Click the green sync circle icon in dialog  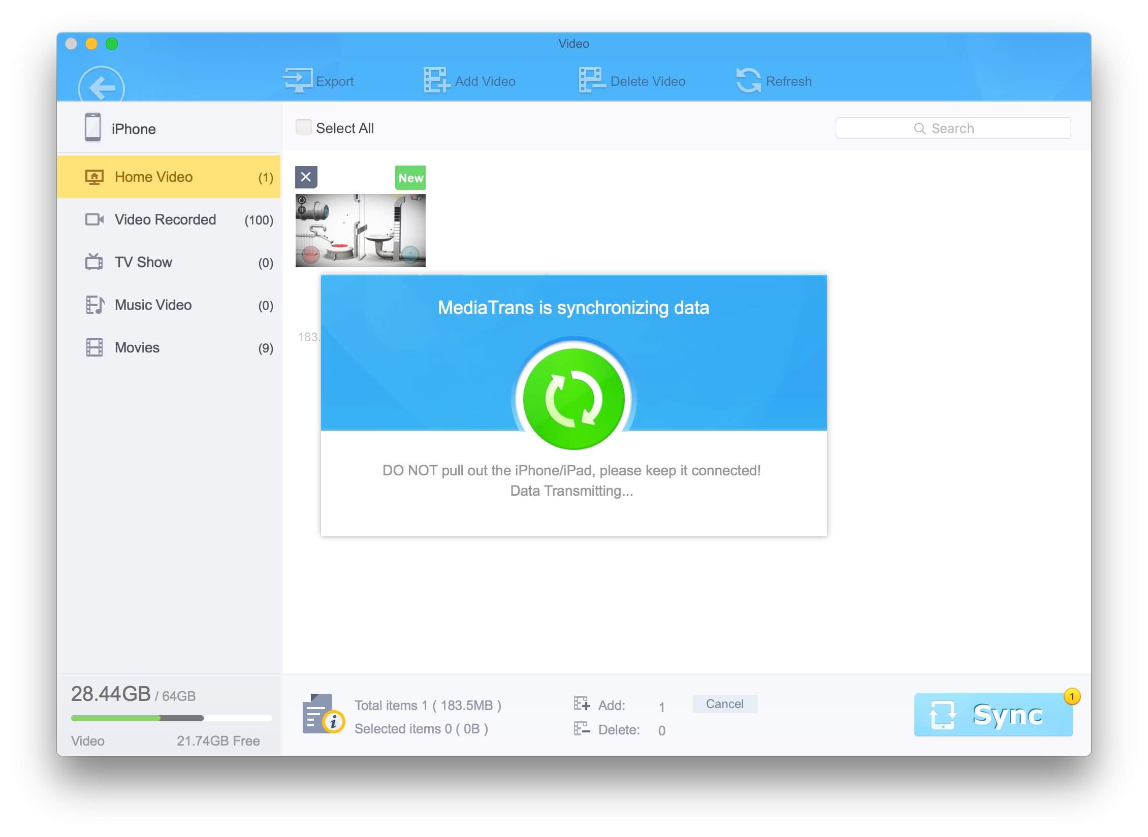(573, 399)
